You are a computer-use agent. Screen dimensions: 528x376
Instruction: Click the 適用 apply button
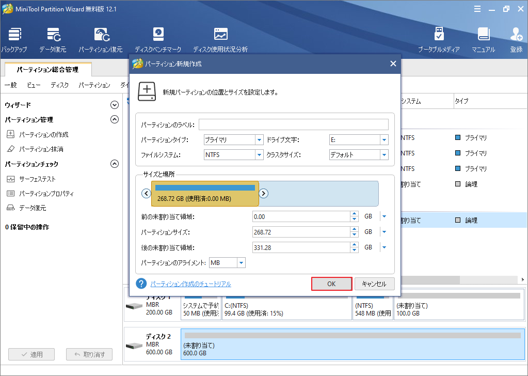pyautogui.click(x=31, y=354)
